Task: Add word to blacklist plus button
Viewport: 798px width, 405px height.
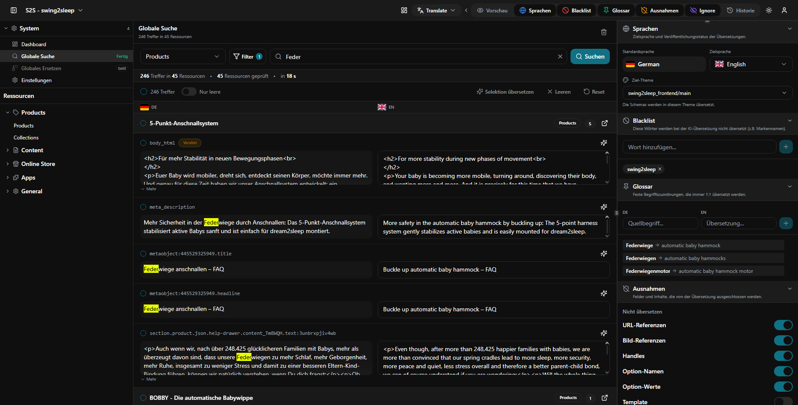Action: point(786,147)
